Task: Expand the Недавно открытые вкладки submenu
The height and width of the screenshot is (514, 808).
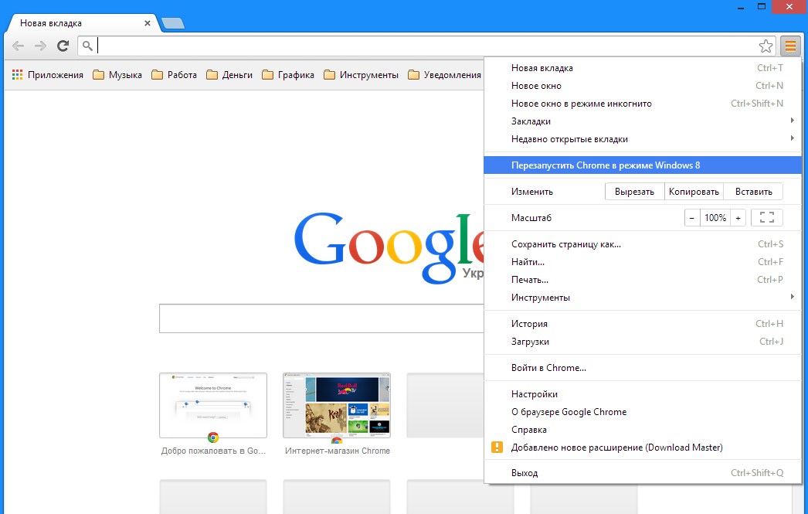Action: click(x=643, y=138)
